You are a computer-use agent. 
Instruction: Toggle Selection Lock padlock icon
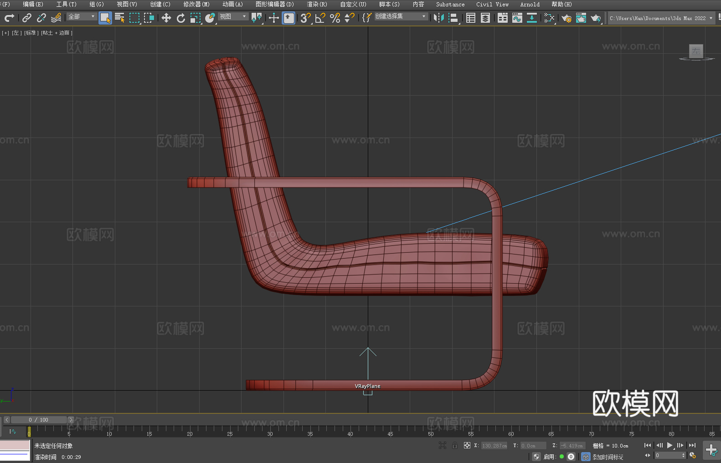455,445
